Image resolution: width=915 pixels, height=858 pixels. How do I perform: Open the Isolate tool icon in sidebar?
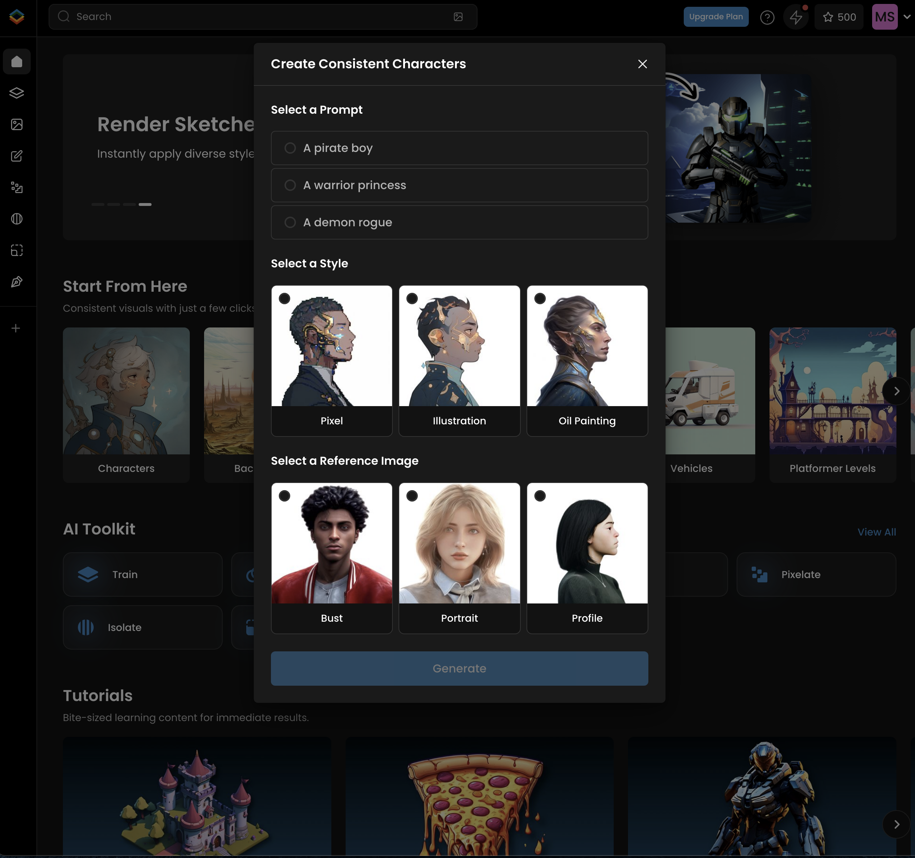point(16,219)
